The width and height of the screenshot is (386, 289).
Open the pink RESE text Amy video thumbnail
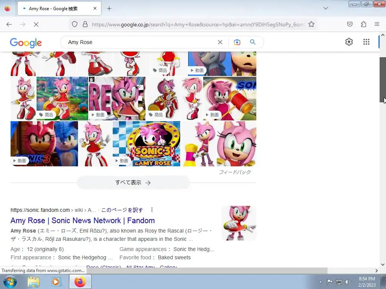click(117, 99)
